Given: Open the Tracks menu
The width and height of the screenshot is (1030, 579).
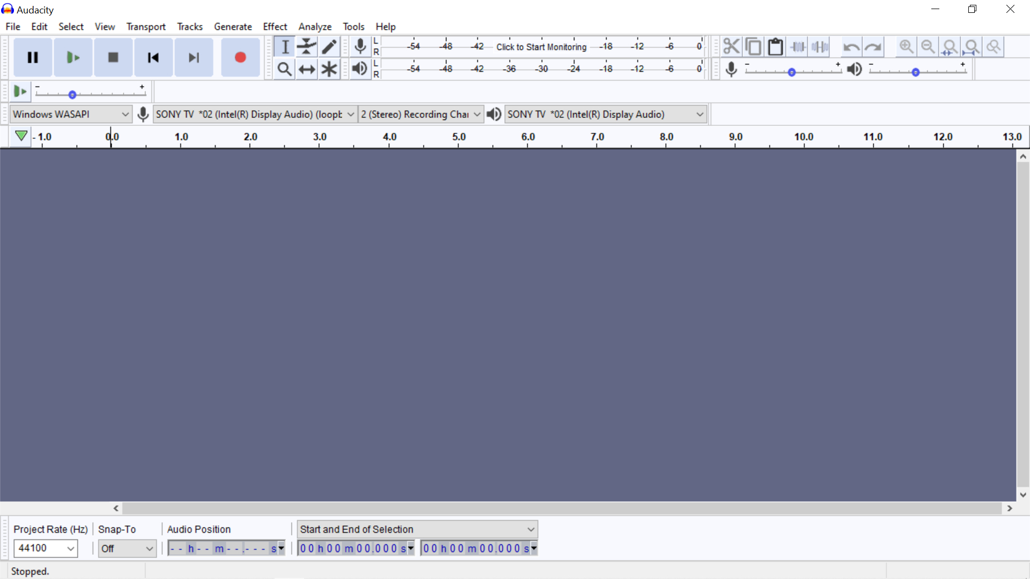Looking at the screenshot, I should click(190, 26).
